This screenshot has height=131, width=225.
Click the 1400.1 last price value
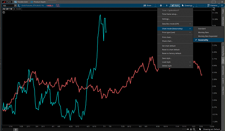point(50,6)
